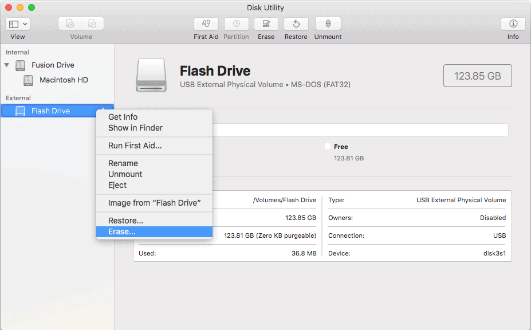Click the Device disk3s1 value

pyautogui.click(x=494, y=253)
